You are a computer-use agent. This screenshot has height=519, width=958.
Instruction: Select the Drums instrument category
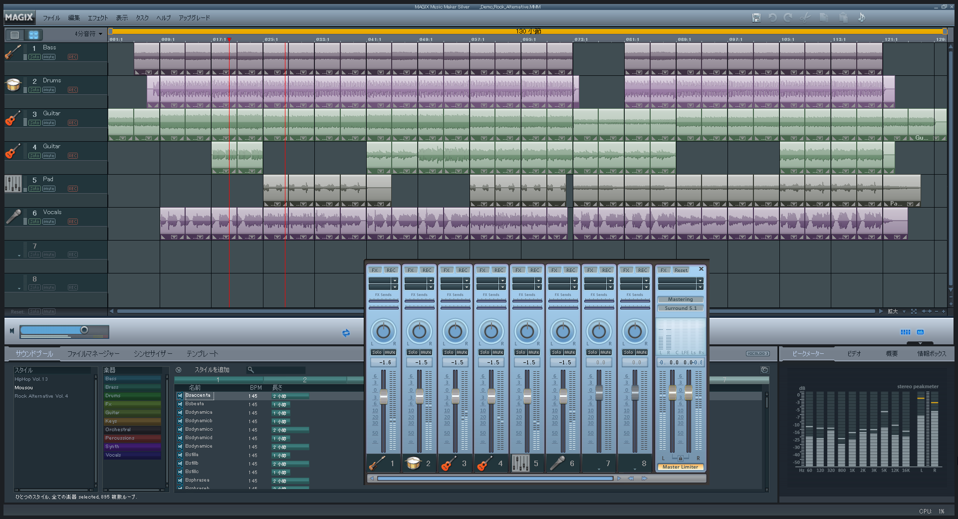[132, 396]
